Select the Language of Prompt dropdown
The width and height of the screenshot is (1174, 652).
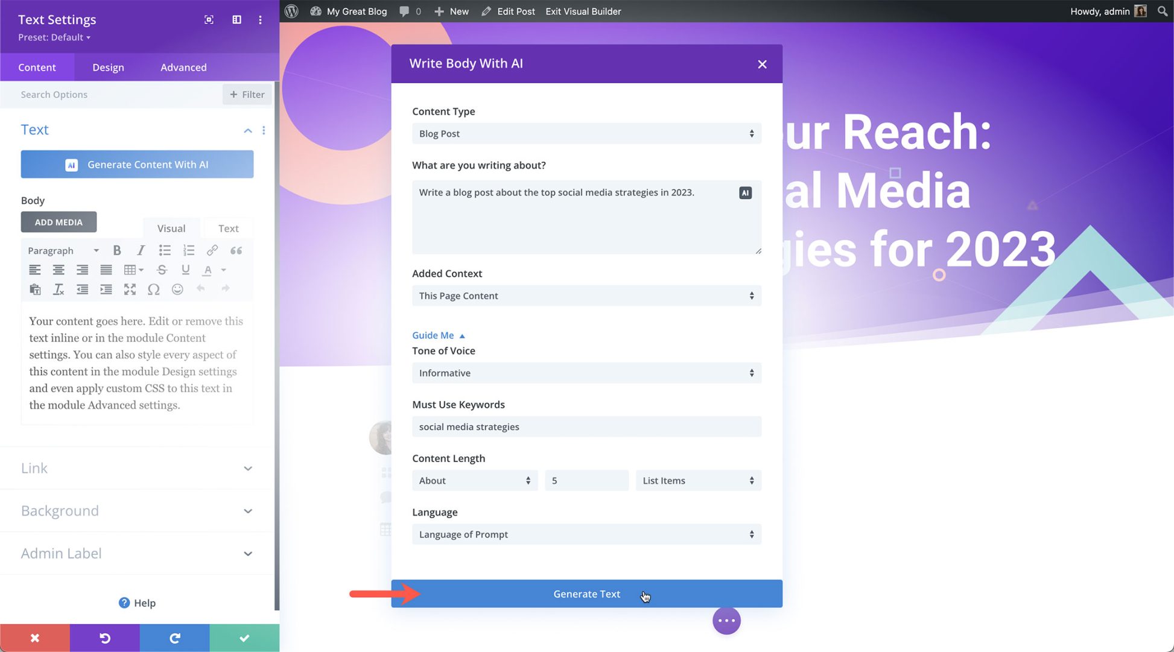click(x=585, y=534)
